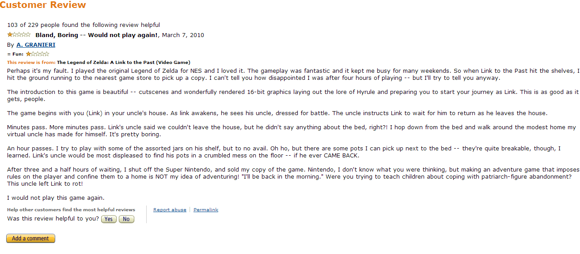The image size is (580, 254).
Task: Open the Permalink for this review
Action: [206, 210]
